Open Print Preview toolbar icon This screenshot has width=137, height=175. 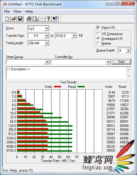tap(36, 18)
